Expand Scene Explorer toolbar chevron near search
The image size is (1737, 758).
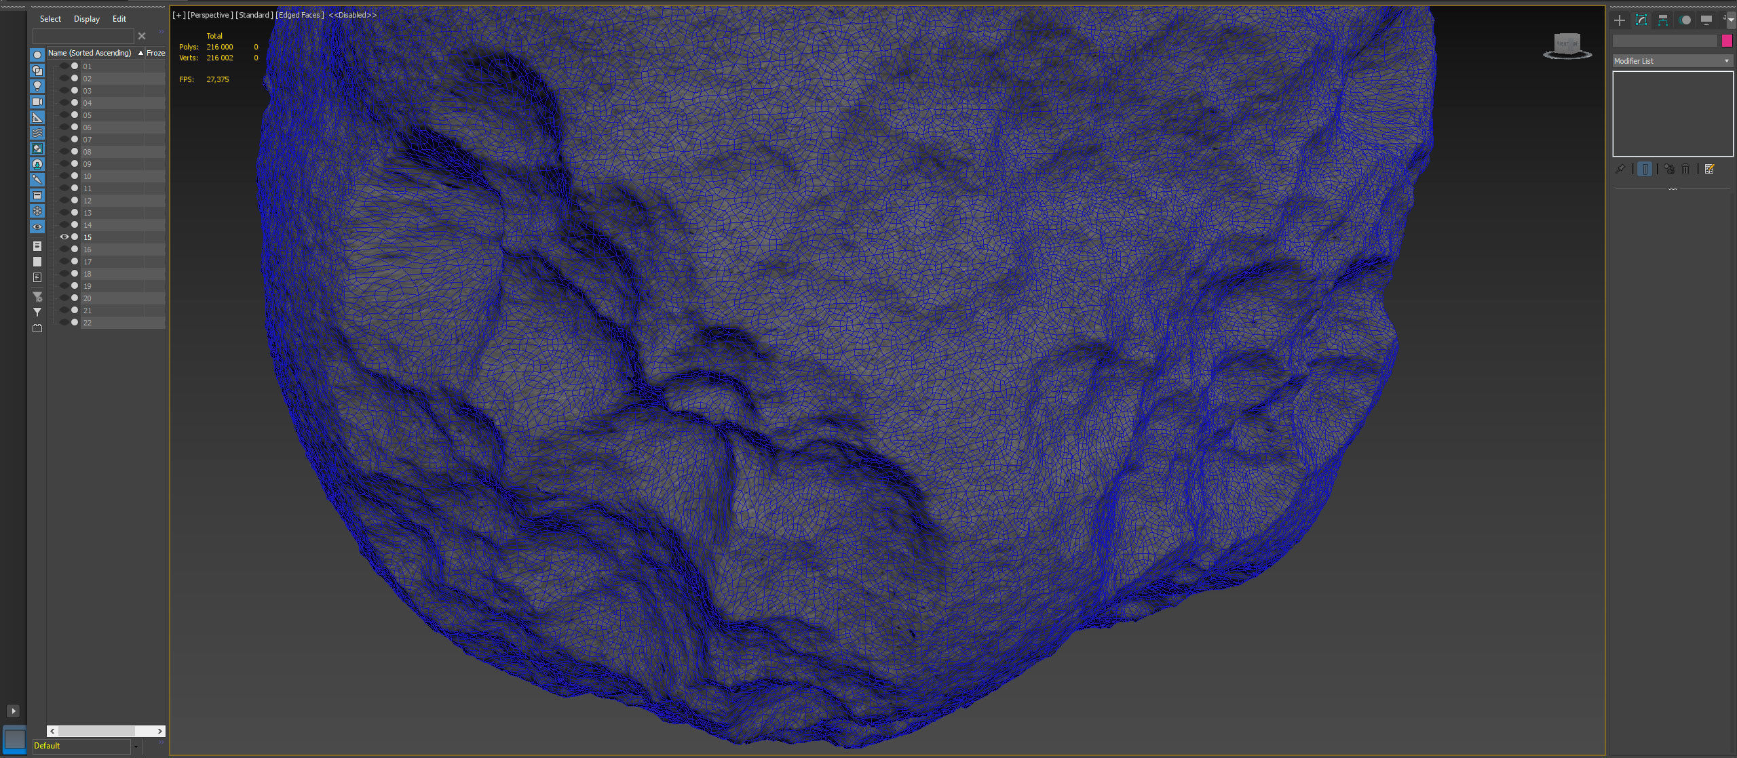(x=161, y=32)
